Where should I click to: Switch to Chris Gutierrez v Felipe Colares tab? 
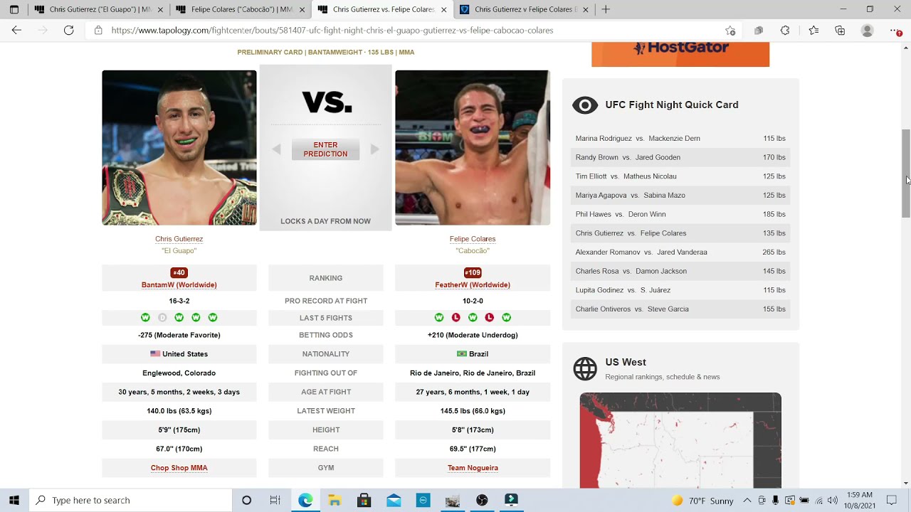[523, 9]
